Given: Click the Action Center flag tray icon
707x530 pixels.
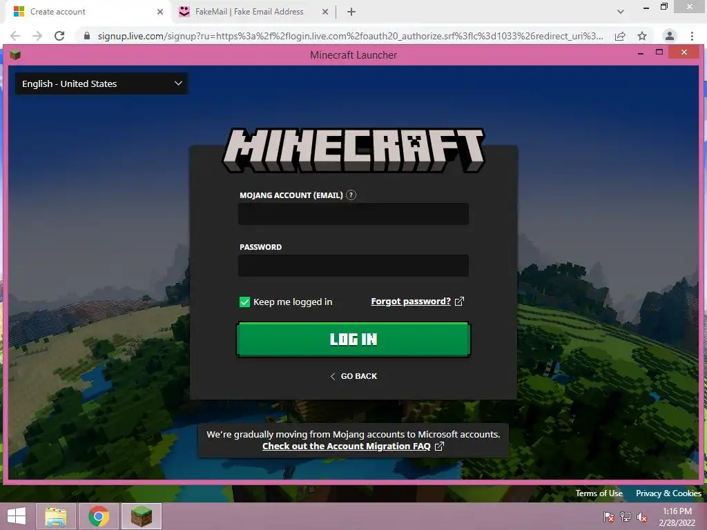Looking at the screenshot, I should [609, 517].
